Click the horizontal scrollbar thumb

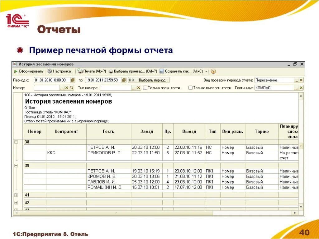click(x=116, y=213)
